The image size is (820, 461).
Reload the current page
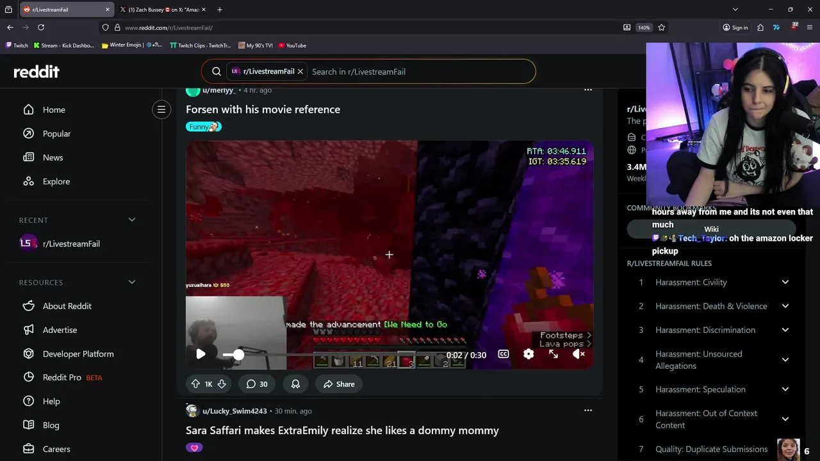tap(41, 28)
